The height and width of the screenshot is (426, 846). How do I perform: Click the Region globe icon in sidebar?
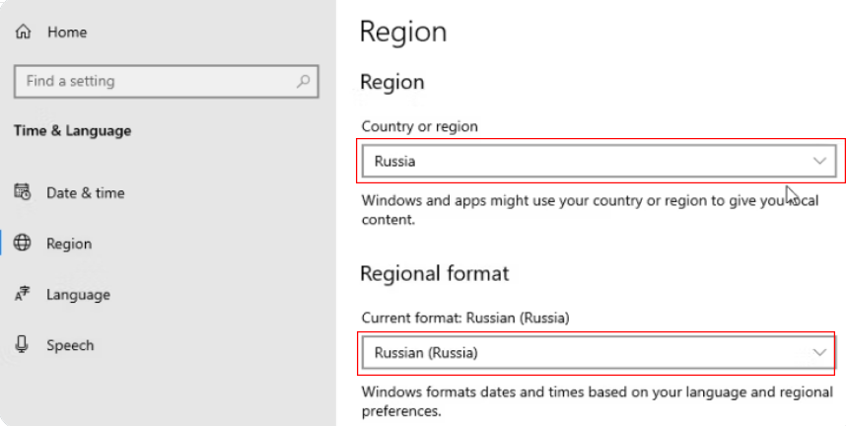[23, 244]
